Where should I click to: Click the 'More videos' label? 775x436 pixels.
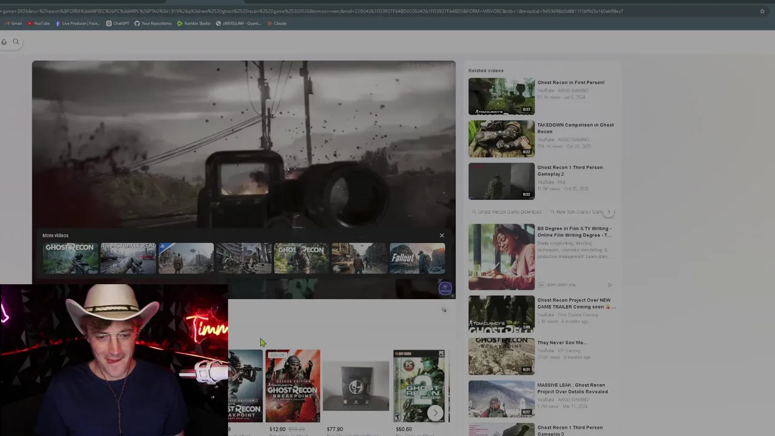tap(55, 236)
